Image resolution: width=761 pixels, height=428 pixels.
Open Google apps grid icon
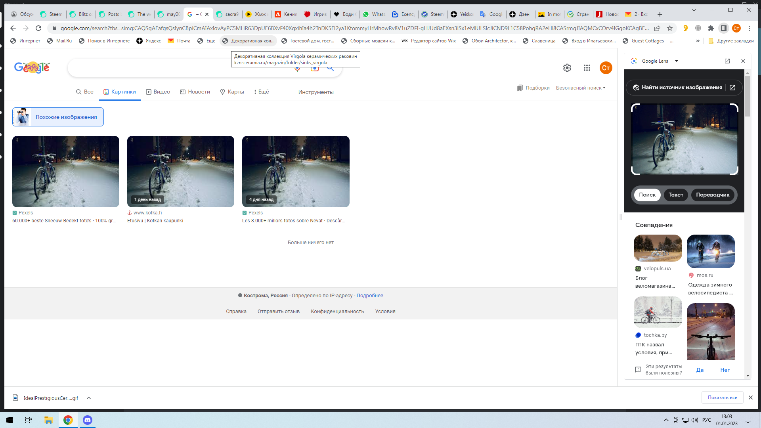tap(587, 68)
